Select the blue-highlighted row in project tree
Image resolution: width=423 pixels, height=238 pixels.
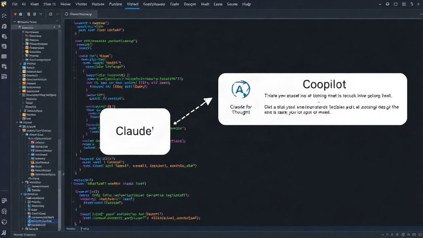(42, 221)
